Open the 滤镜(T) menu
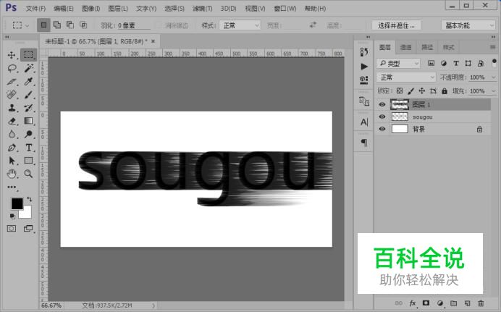Viewport: 501px width, 312px height. point(202,9)
